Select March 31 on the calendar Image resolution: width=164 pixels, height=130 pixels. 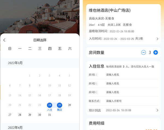49,115
